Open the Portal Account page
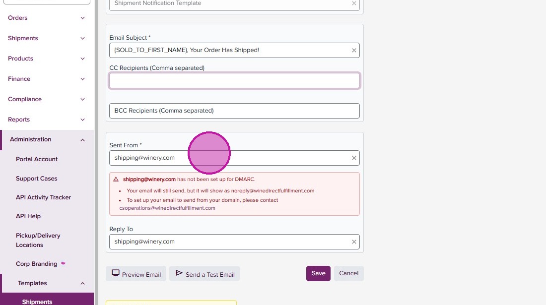 [37, 159]
